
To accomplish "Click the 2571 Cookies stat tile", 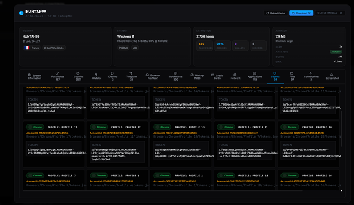I will click(222, 46).
